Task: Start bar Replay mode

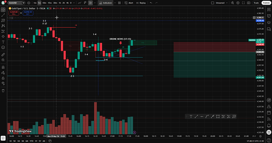Action: coord(141,3)
